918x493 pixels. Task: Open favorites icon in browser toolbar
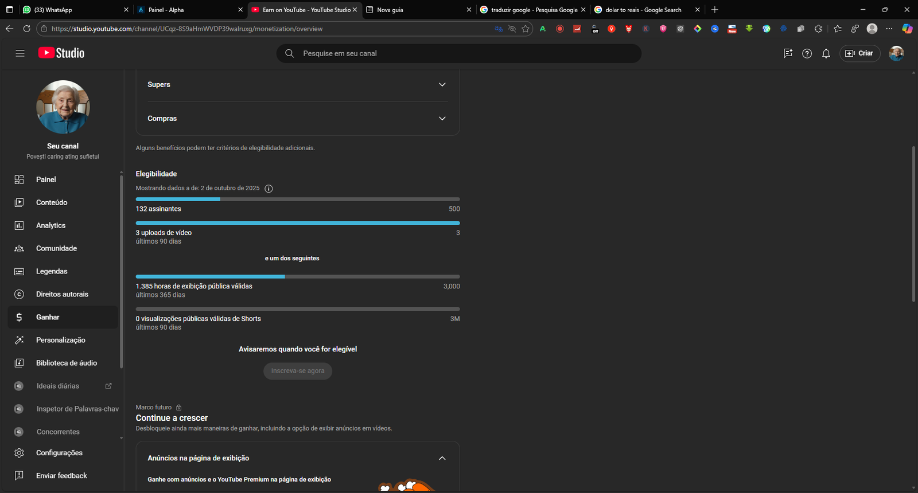(x=838, y=29)
